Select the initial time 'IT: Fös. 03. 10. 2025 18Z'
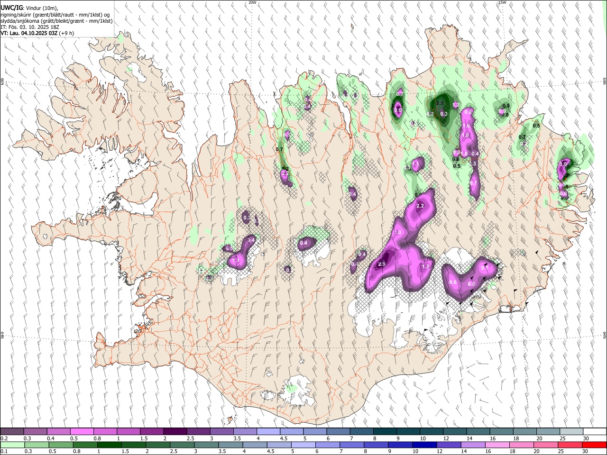Screen dimensions: 607x455 tap(30, 27)
